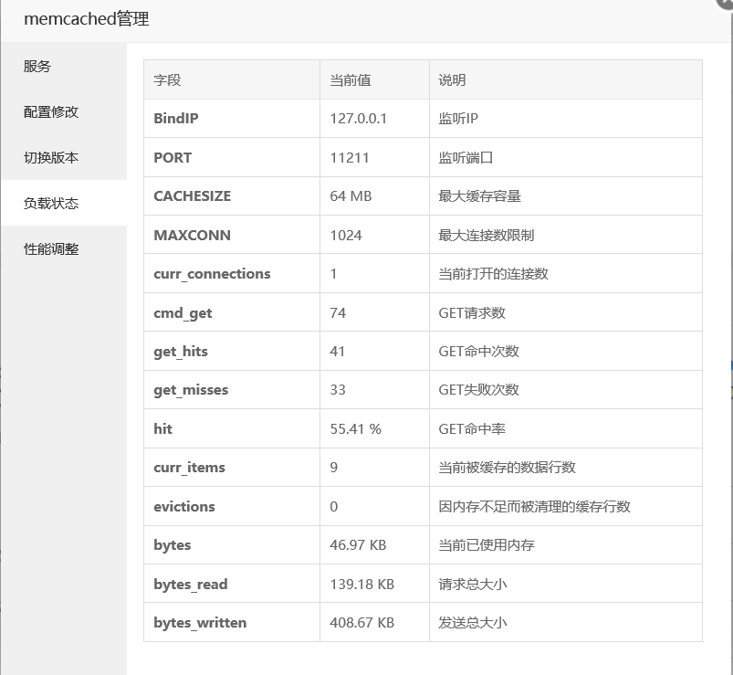Switch to the 配置修改 tab
The width and height of the screenshot is (733, 675).
click(x=64, y=111)
